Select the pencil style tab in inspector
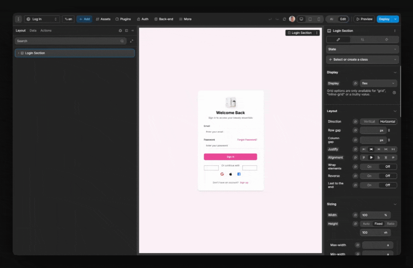The image size is (413, 268). click(338, 39)
